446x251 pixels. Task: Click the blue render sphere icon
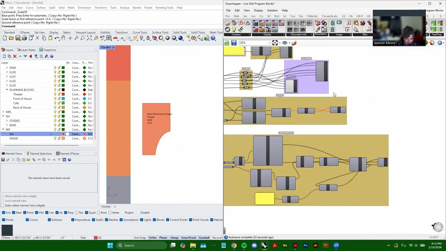click(x=180, y=38)
